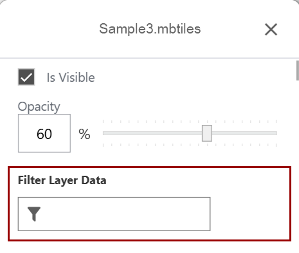This screenshot has height=253, width=299.
Task: Click the percent sign beside the opacity box
Action: 84,134
